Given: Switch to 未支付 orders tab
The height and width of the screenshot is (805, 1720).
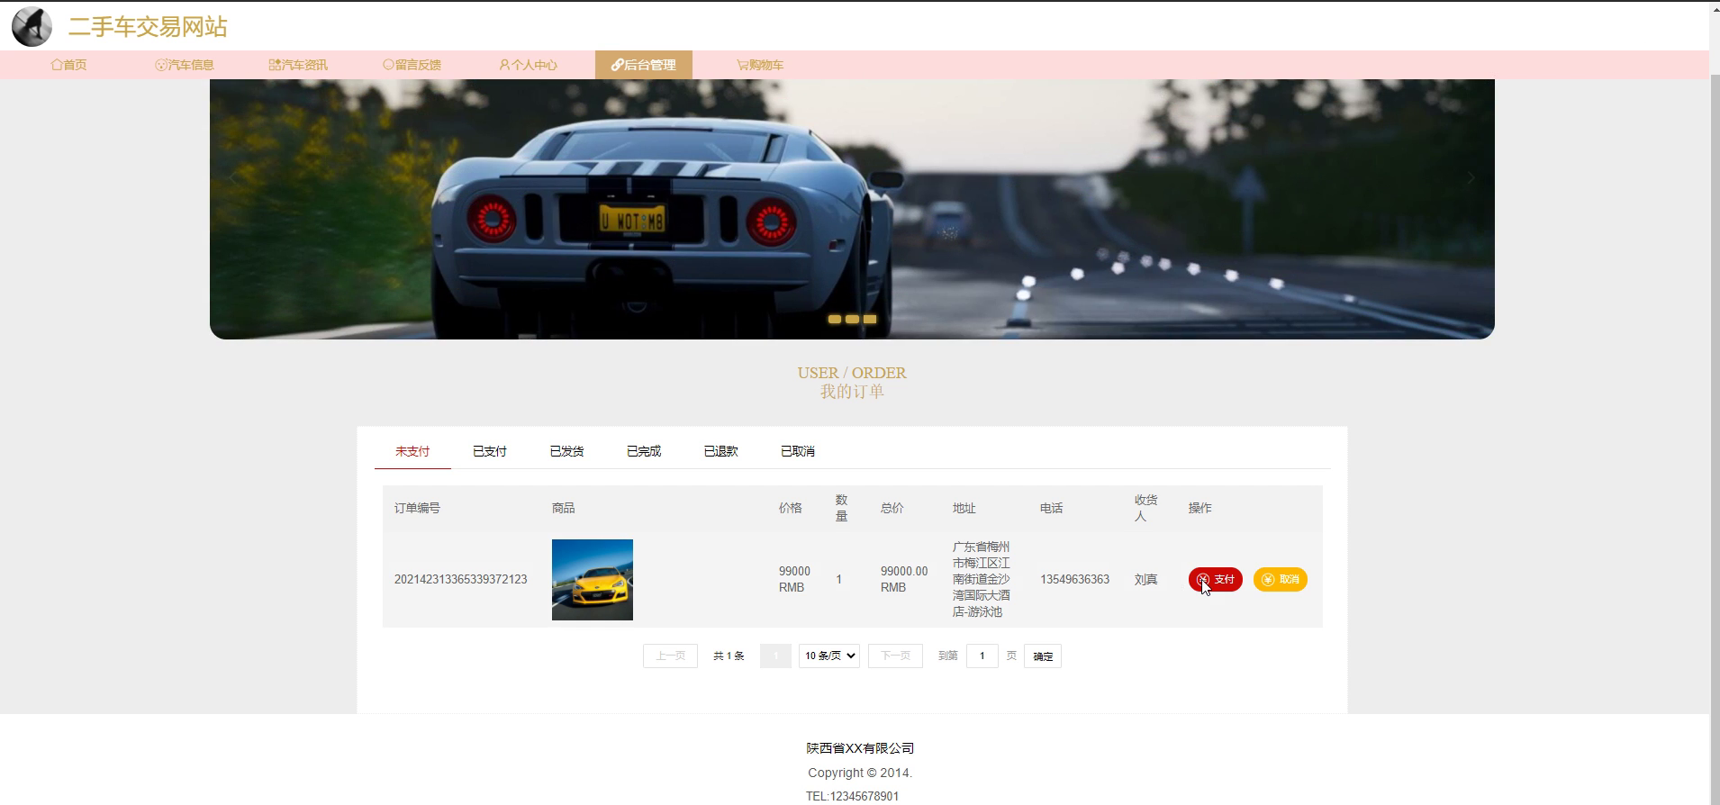Looking at the screenshot, I should (412, 451).
